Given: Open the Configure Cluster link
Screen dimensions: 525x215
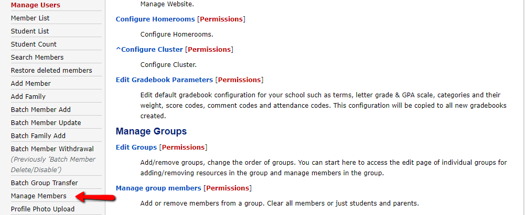Looking at the screenshot, I should pos(149,49).
